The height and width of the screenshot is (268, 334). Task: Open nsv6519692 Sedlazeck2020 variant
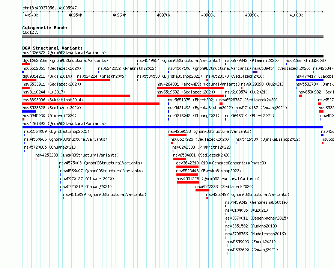tap(186, 92)
